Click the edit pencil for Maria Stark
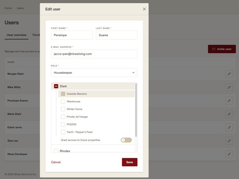The image size is (239, 179). (x=229, y=114)
